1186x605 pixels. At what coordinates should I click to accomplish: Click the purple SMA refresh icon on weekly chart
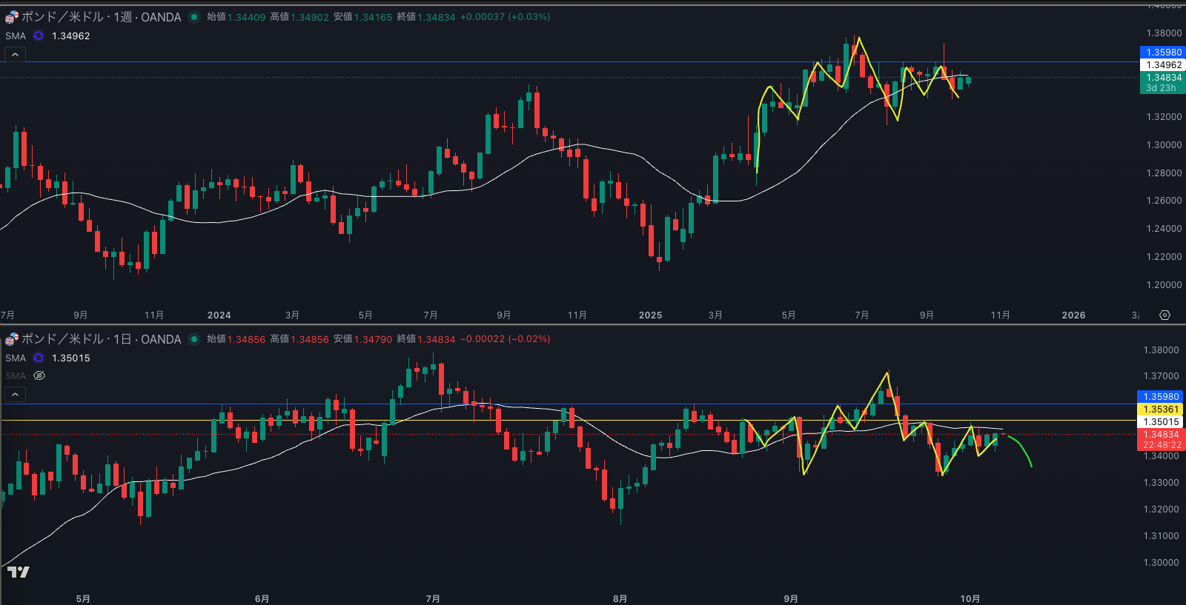pos(39,36)
